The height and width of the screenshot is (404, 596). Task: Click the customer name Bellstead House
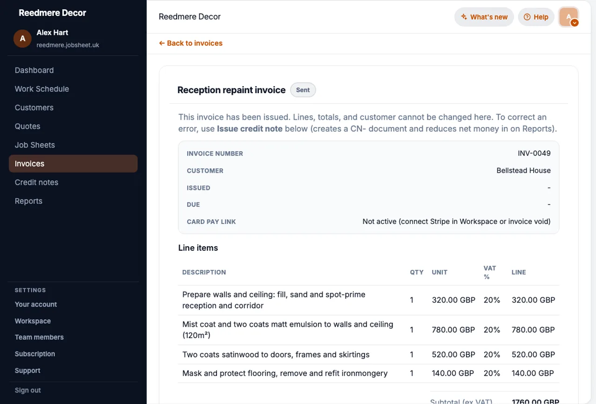pos(523,171)
